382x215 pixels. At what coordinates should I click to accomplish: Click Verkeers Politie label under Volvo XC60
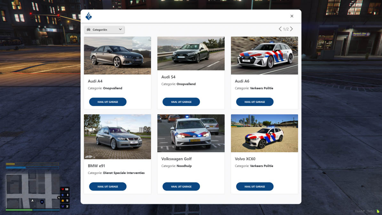pos(262,166)
